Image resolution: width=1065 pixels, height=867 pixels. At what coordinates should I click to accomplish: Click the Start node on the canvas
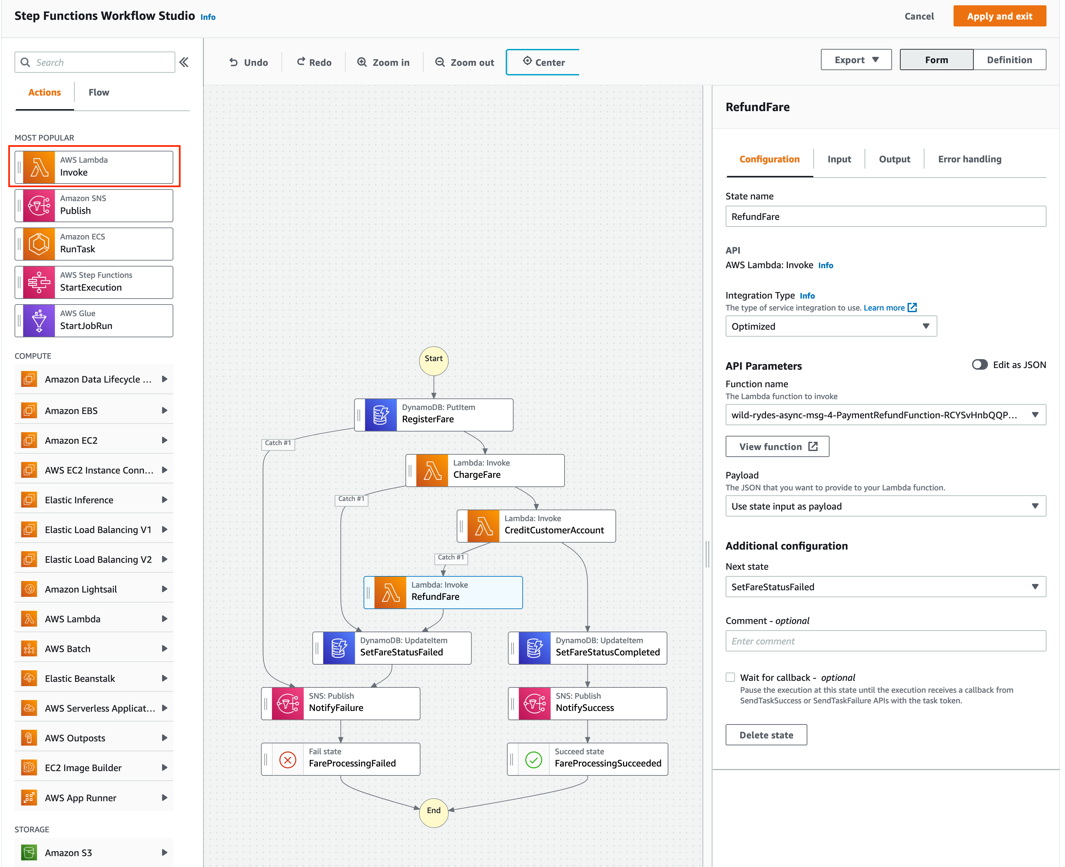tap(433, 360)
